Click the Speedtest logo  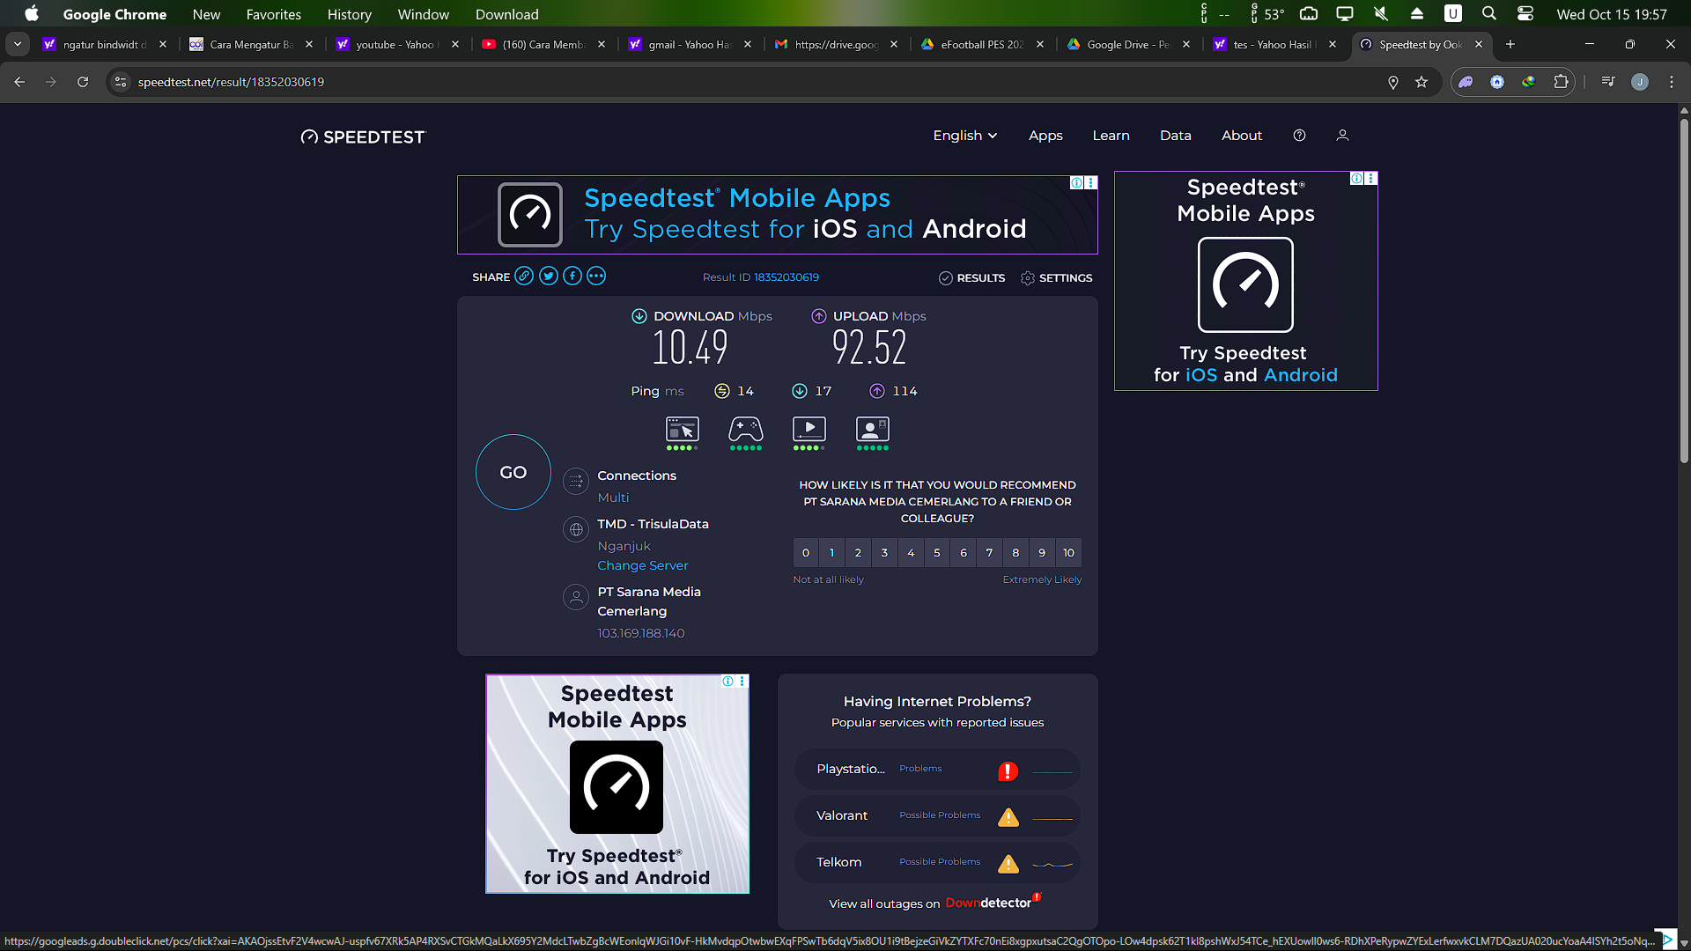363,137
